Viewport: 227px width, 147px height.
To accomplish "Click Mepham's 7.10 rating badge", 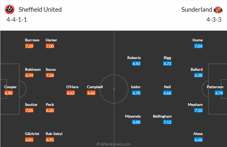I will coord(198,111).
